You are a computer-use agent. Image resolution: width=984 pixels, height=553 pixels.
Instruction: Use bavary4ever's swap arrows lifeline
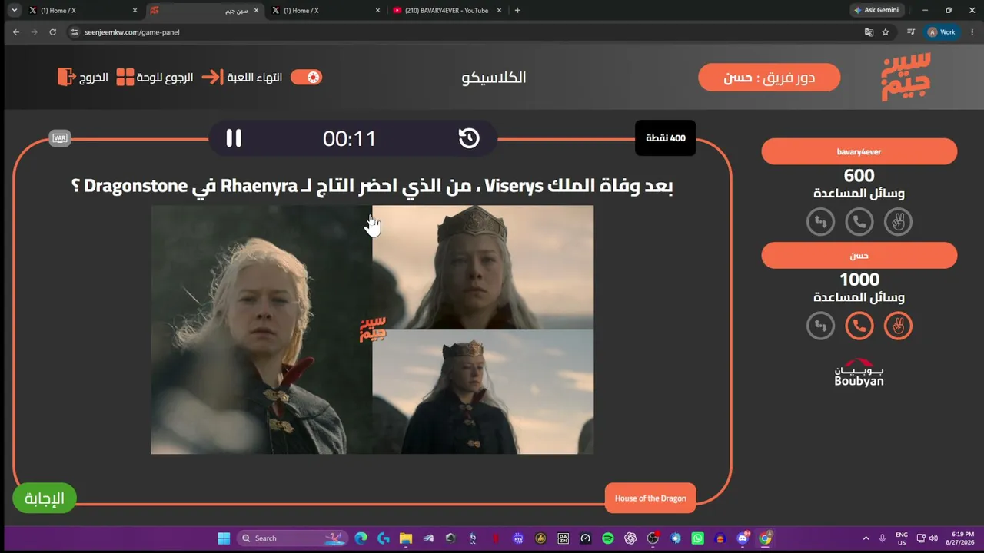(820, 222)
